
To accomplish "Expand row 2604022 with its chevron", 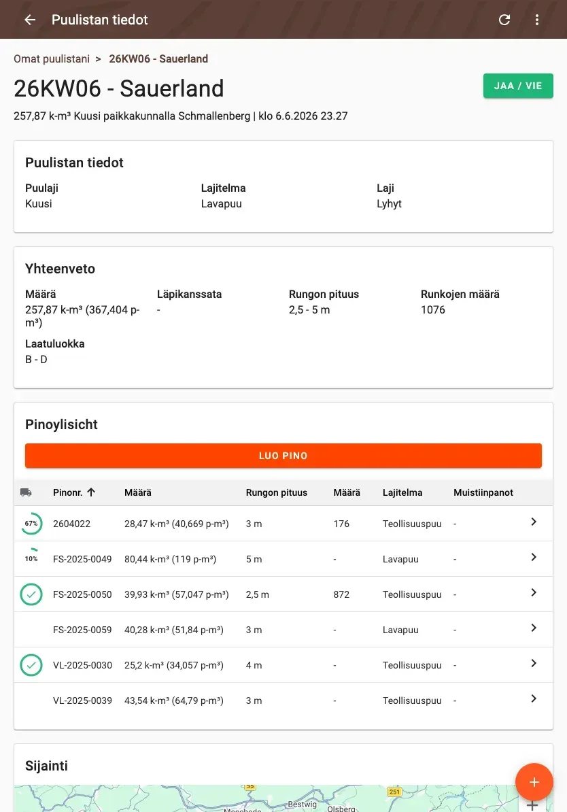I will (534, 522).
